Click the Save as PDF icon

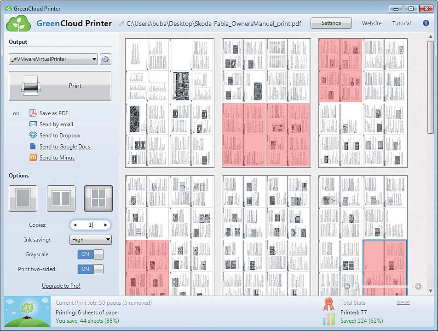[x=33, y=113]
